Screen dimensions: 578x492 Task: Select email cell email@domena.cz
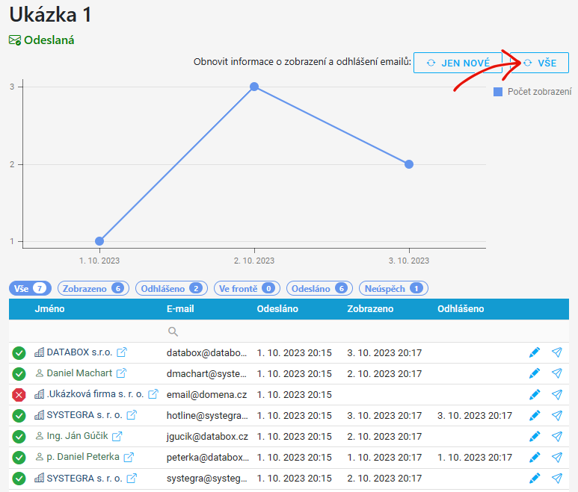tap(206, 394)
